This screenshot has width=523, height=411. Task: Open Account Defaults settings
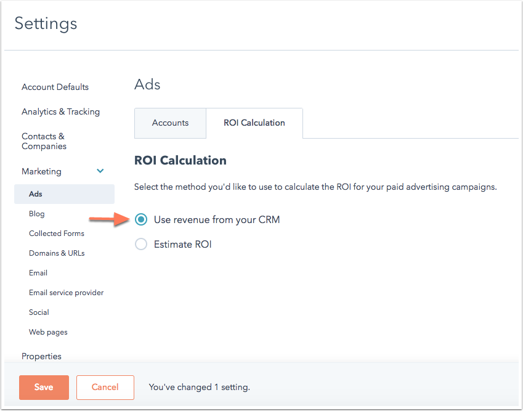tap(55, 87)
